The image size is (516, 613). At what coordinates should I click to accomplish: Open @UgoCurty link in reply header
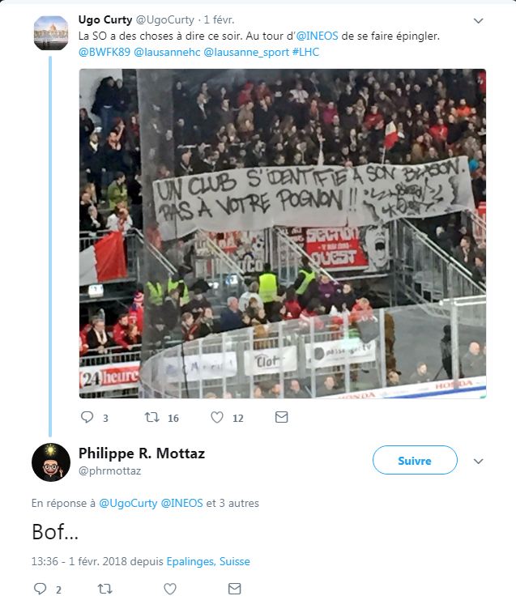(x=128, y=503)
